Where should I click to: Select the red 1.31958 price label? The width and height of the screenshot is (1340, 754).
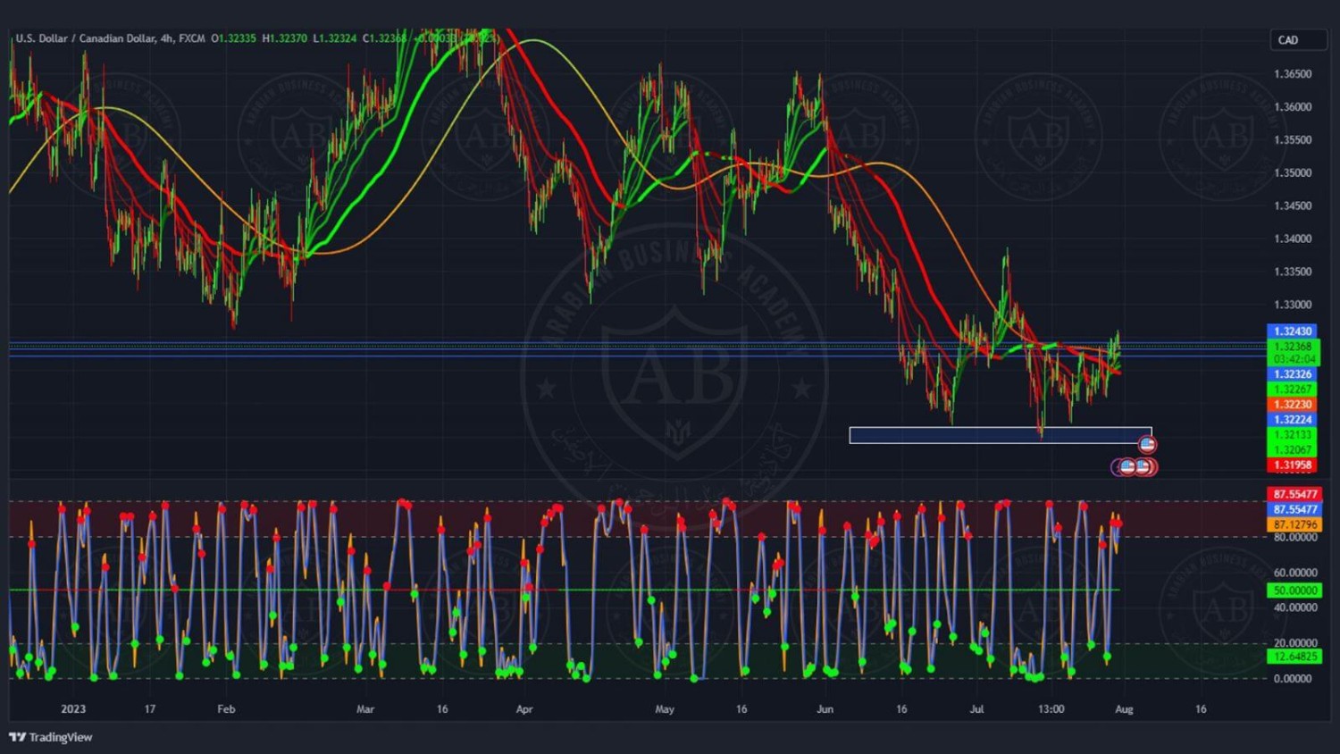(1292, 465)
